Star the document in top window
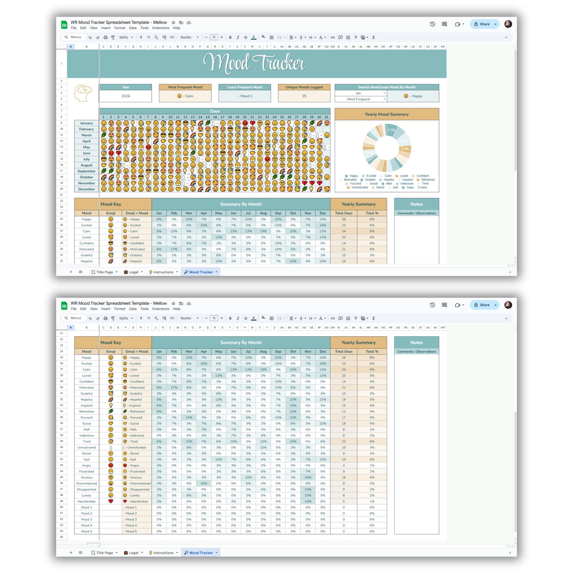Viewport: 573px width, 573px height. click(173, 23)
